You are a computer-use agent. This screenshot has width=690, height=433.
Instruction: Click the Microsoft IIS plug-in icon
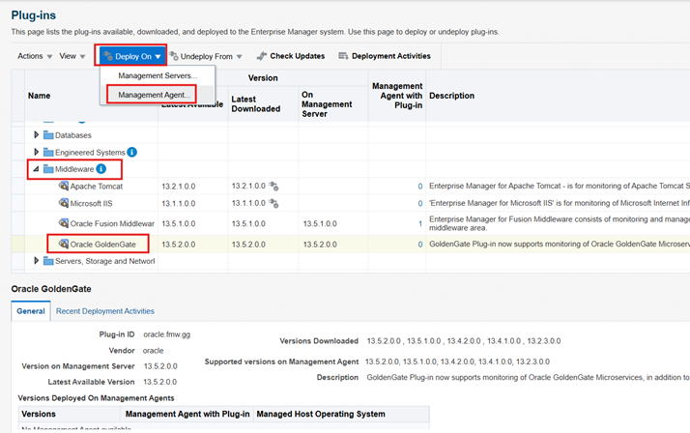coord(64,204)
